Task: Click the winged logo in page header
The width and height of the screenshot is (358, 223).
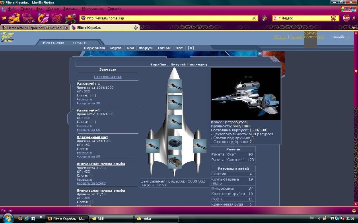Action: click(x=7, y=37)
